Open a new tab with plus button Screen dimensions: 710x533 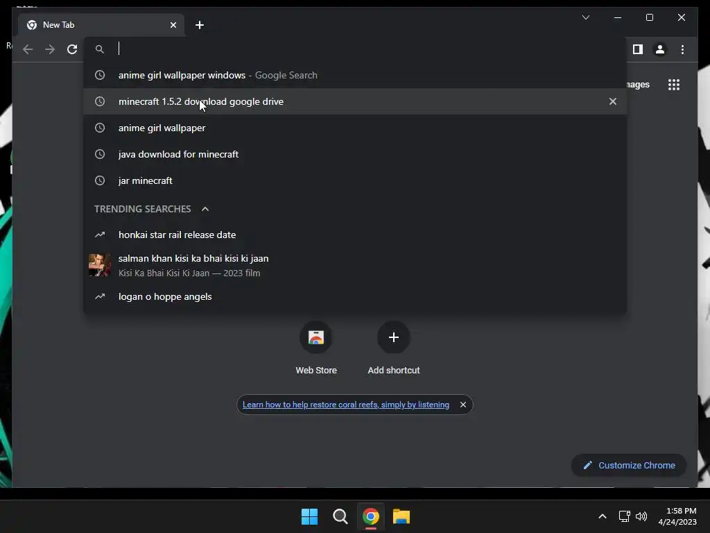[200, 25]
